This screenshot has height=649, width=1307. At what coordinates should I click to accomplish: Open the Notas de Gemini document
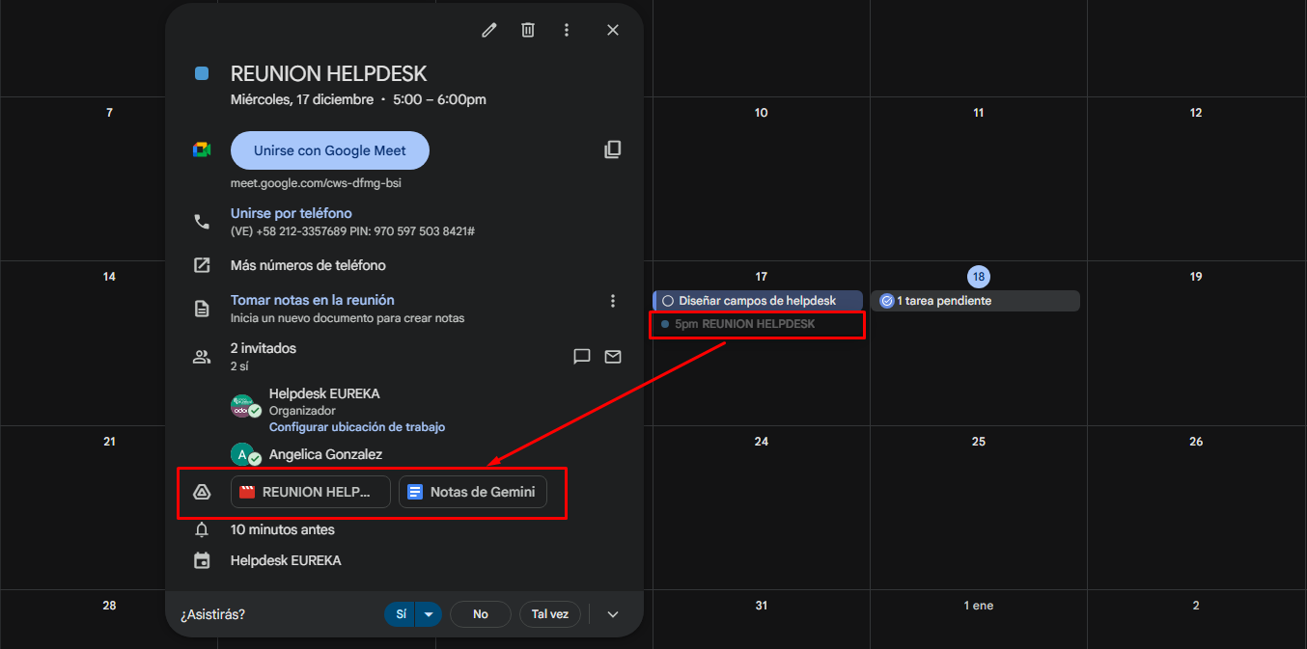[x=472, y=492]
